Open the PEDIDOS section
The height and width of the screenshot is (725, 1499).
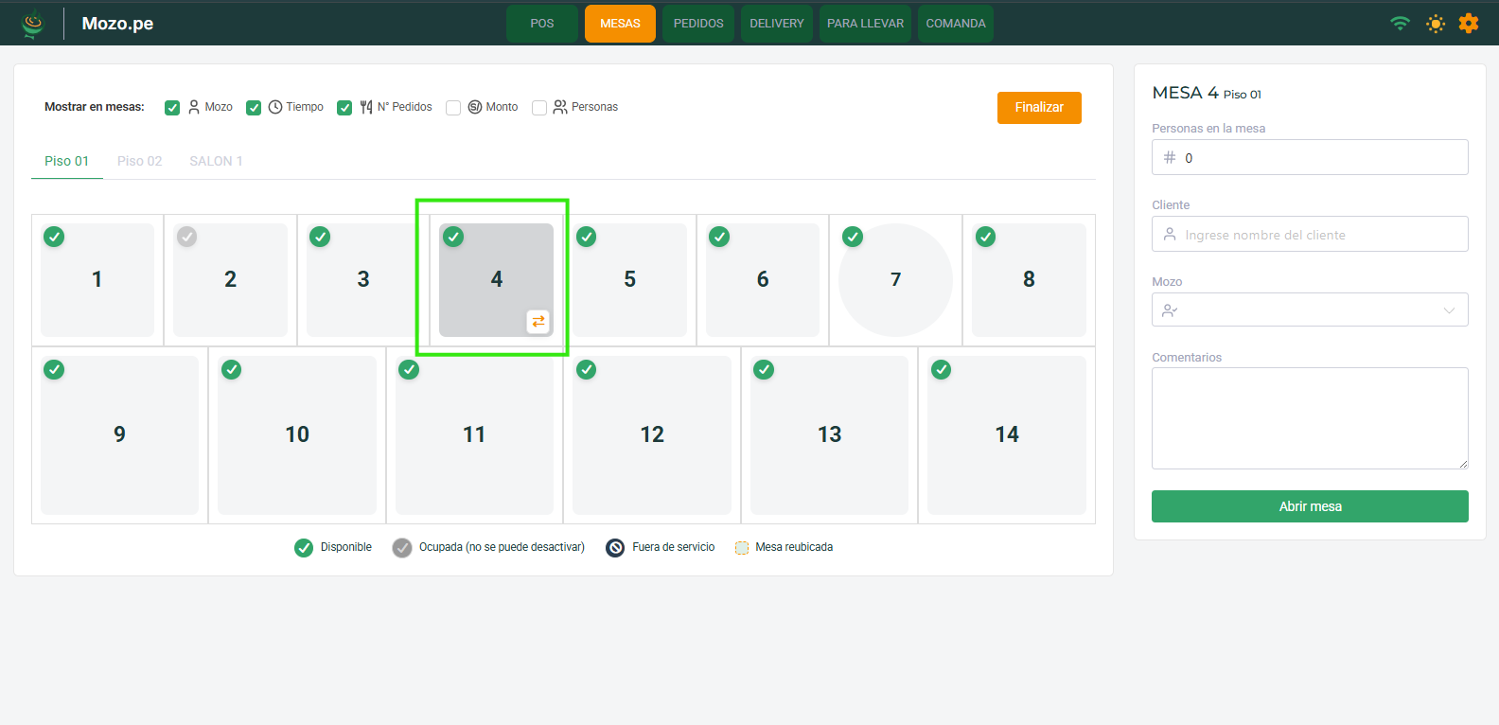click(698, 24)
